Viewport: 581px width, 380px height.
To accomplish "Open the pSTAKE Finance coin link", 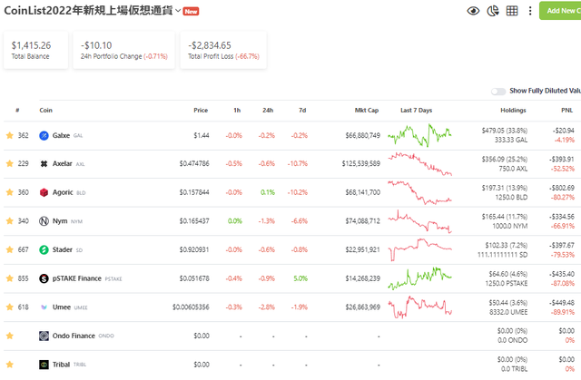I will pos(76,278).
